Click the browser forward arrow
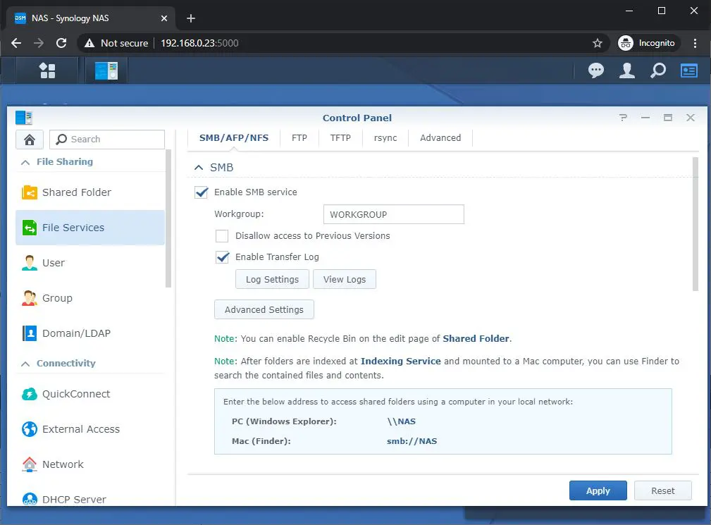 pos(39,43)
